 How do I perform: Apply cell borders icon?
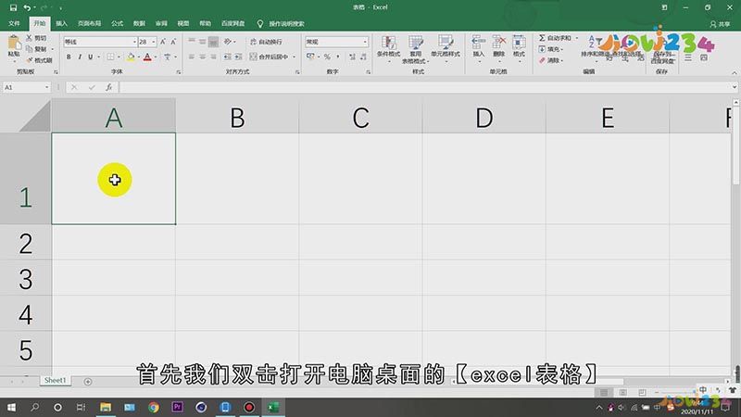click(110, 57)
